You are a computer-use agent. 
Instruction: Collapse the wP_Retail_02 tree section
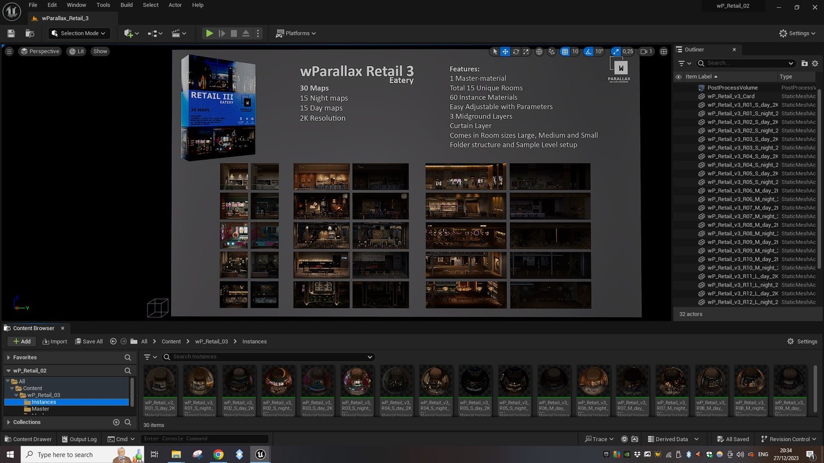click(8, 370)
